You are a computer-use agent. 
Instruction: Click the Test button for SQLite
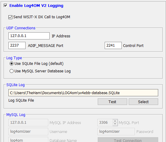112,102
